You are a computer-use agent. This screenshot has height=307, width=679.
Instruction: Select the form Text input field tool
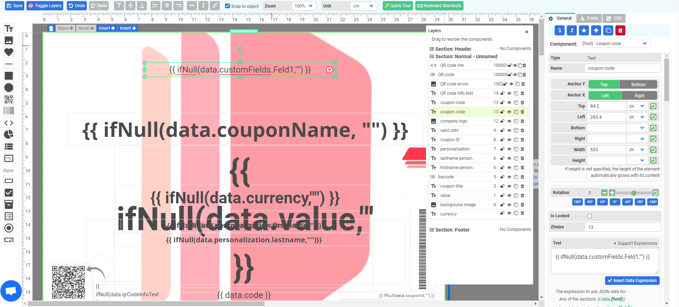pos(9,181)
